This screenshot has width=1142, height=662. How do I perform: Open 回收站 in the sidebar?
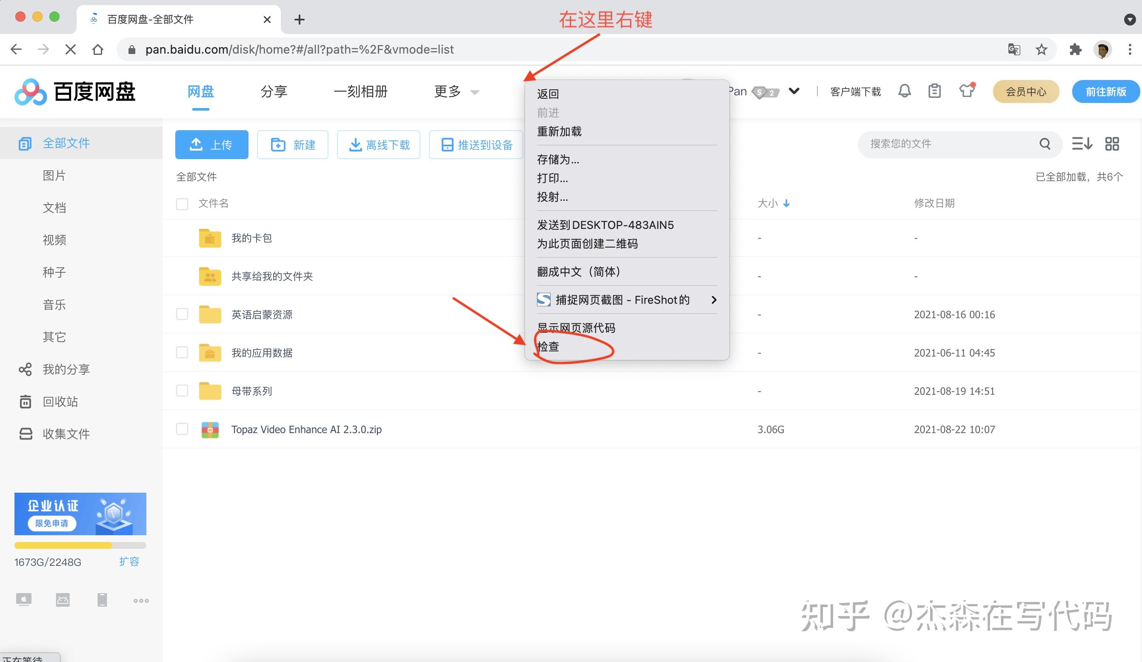60,402
